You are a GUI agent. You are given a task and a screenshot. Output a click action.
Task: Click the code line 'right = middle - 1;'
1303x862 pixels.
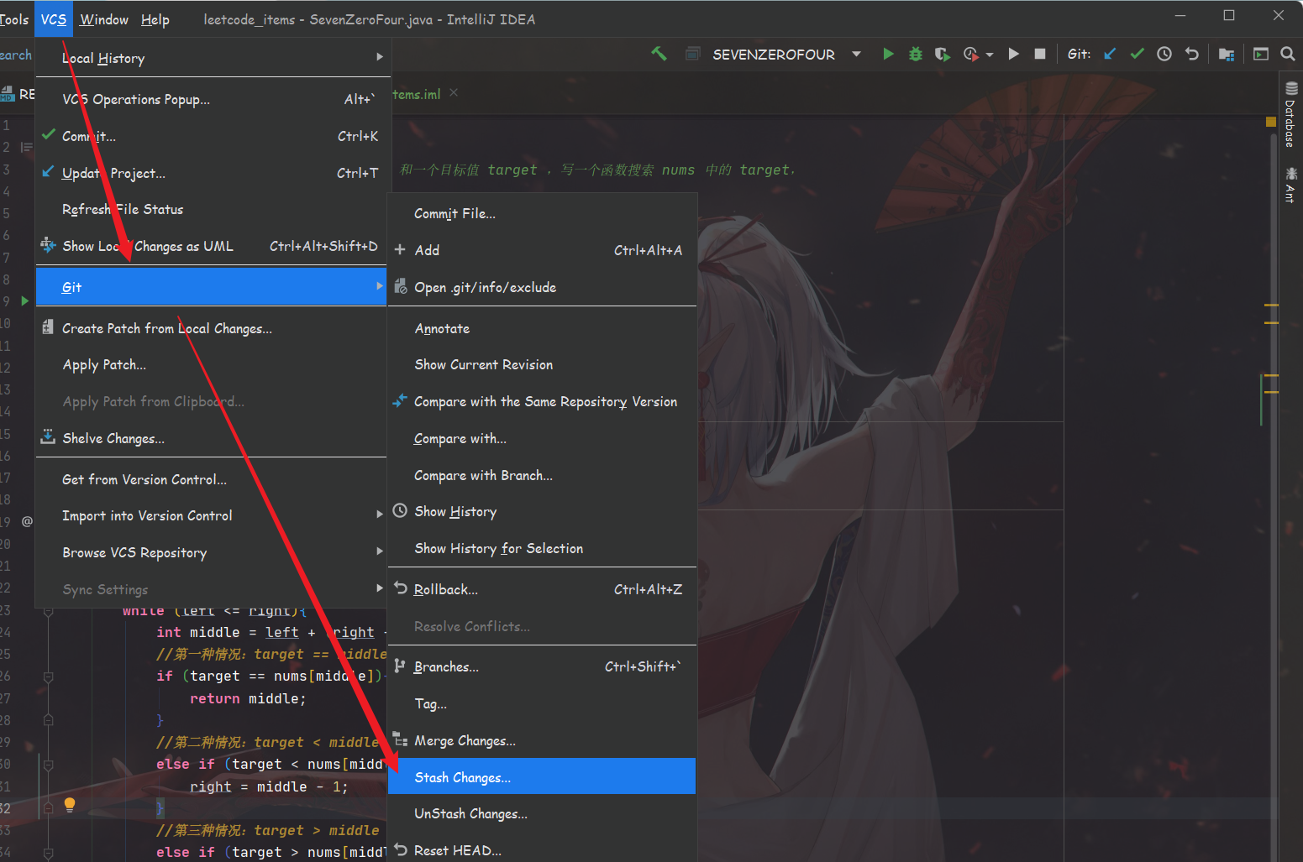click(269, 786)
